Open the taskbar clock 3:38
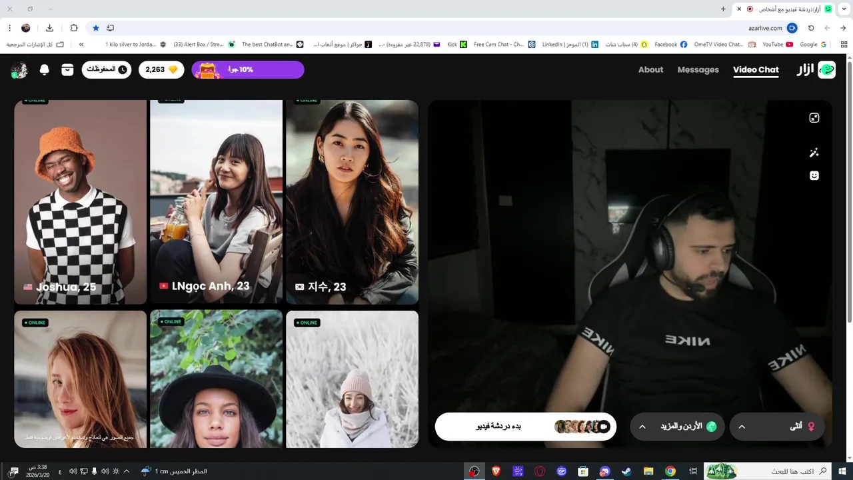The height and width of the screenshot is (480, 853). (38, 471)
